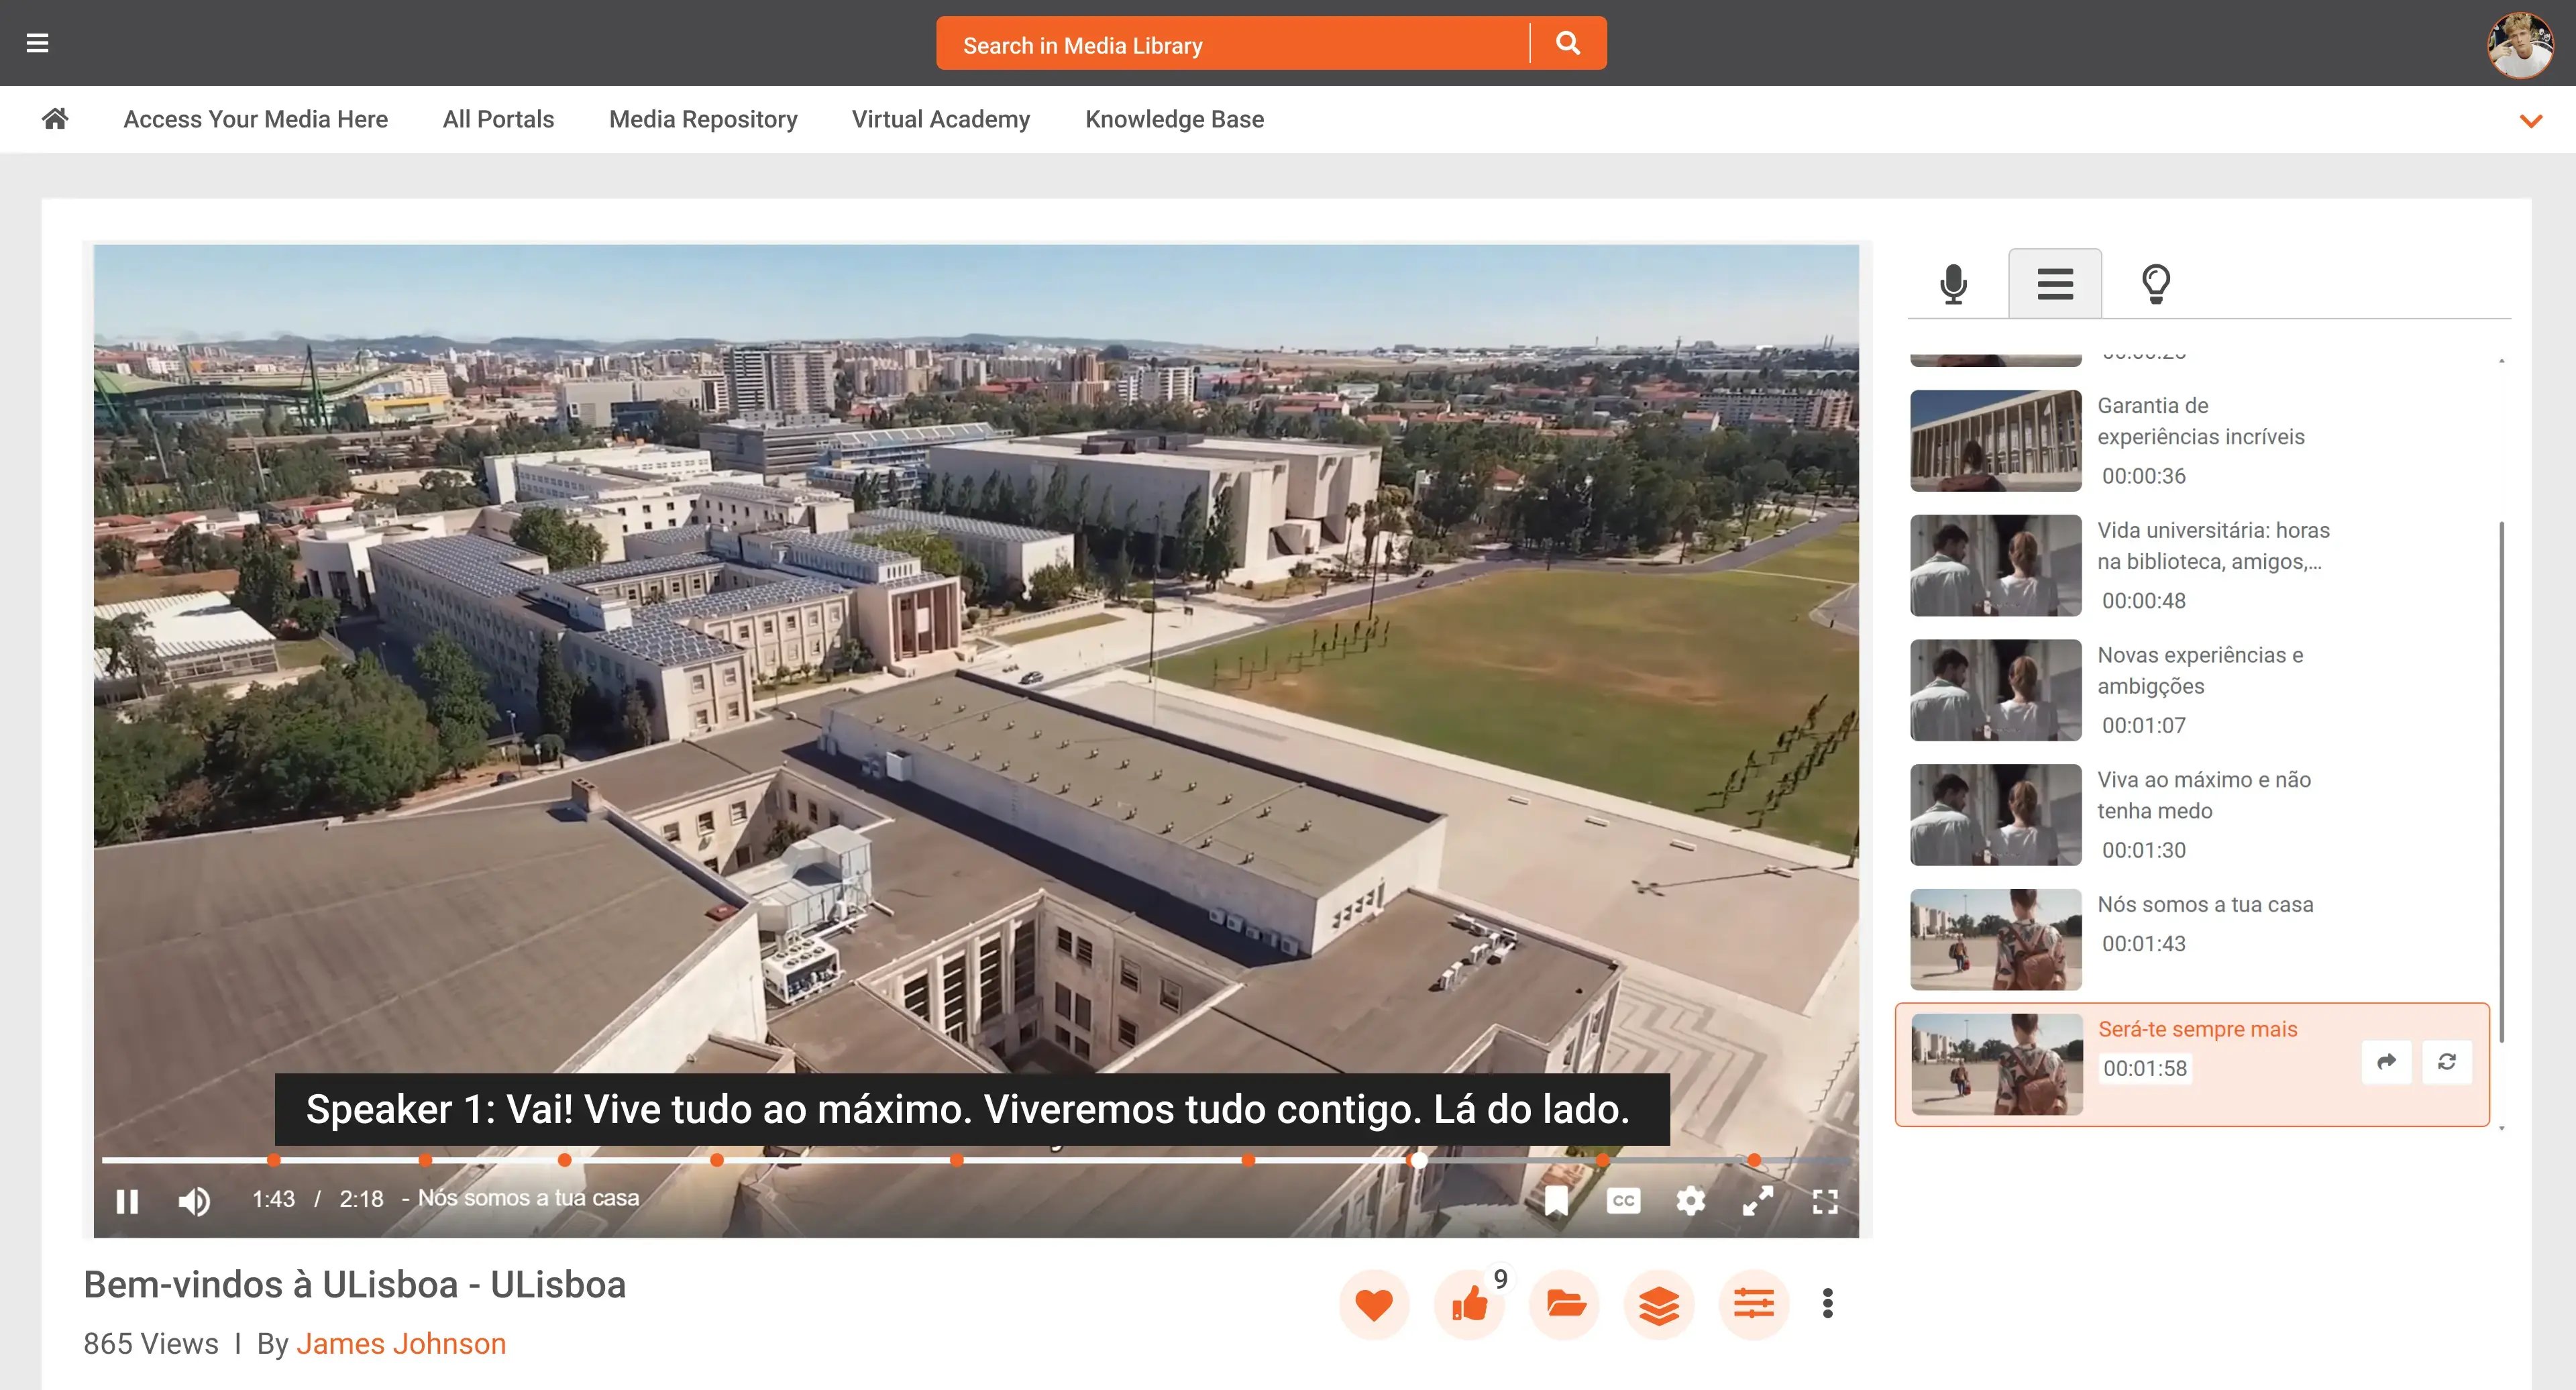Image resolution: width=2576 pixels, height=1390 pixels.
Task: Mute the video with the speaker icon
Action: coord(194,1201)
